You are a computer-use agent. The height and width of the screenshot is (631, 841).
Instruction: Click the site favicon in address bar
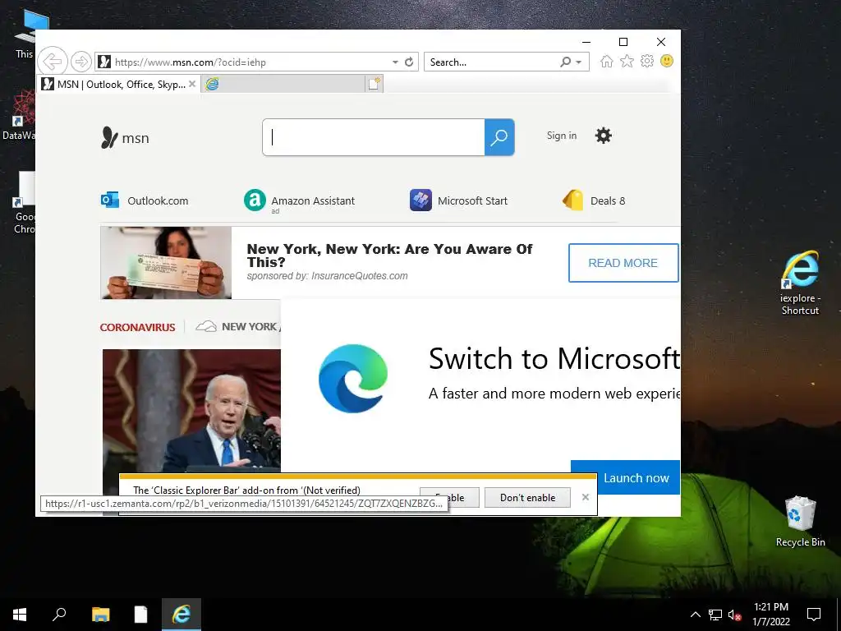[104, 62]
